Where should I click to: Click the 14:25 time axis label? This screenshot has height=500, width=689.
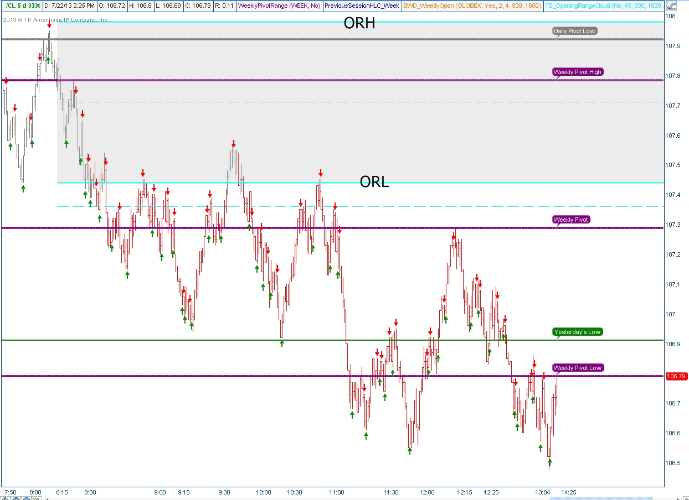[x=569, y=492]
